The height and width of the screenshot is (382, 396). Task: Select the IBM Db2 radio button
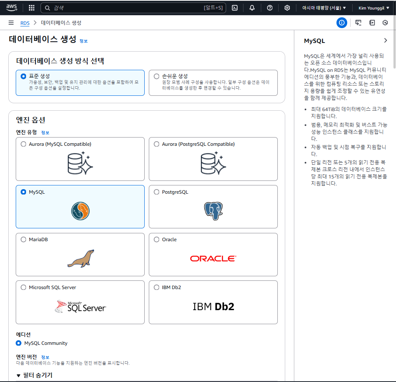pyautogui.click(x=157, y=287)
